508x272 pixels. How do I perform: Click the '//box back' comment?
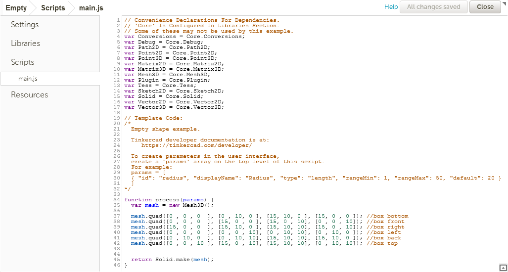pyautogui.click(x=384, y=238)
